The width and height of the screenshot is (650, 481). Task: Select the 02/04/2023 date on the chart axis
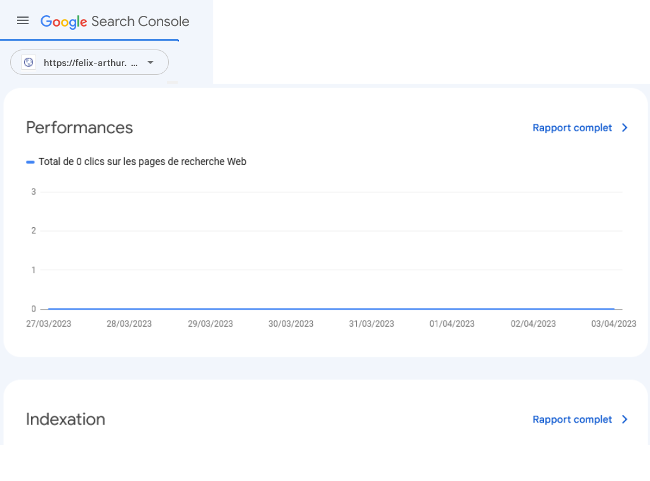(x=533, y=324)
